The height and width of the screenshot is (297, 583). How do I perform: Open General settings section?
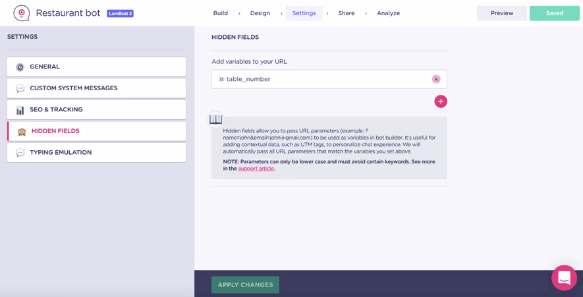coord(96,67)
